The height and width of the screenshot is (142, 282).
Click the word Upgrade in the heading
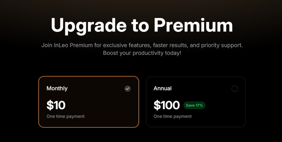point(89,26)
